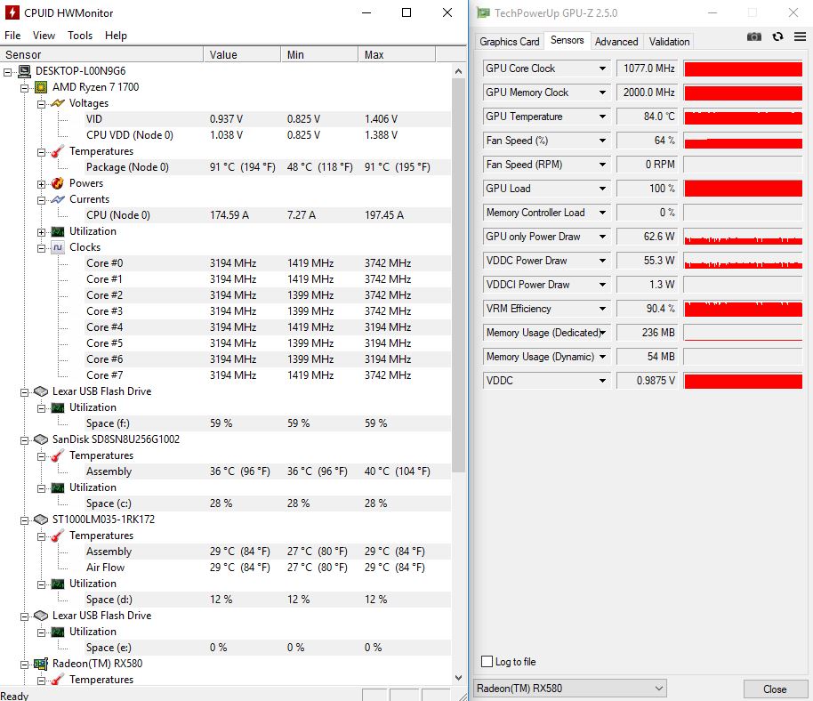Open the Help menu in HWMonitor
The height and width of the screenshot is (701, 813).
[x=116, y=36]
